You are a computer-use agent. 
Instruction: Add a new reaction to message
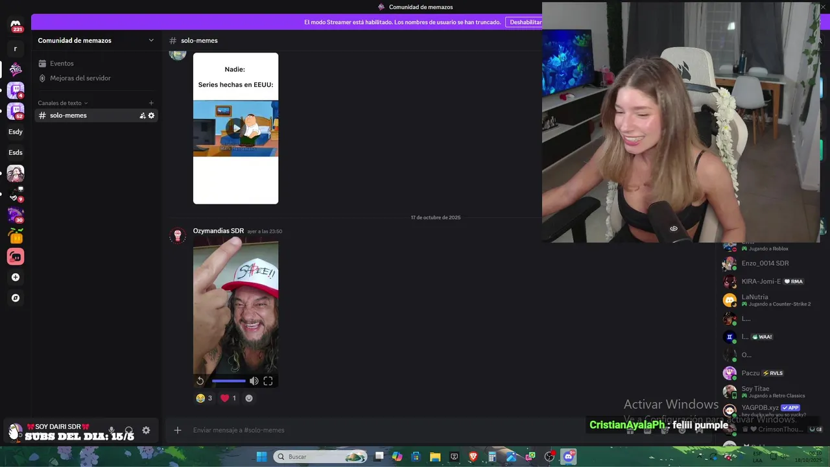pyautogui.click(x=249, y=398)
